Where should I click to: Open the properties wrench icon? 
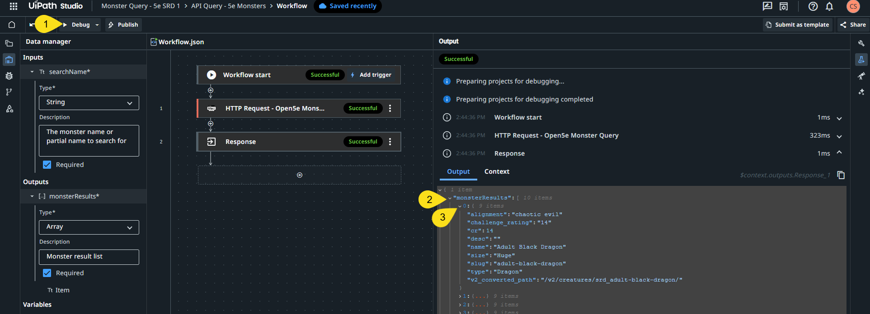tap(861, 43)
